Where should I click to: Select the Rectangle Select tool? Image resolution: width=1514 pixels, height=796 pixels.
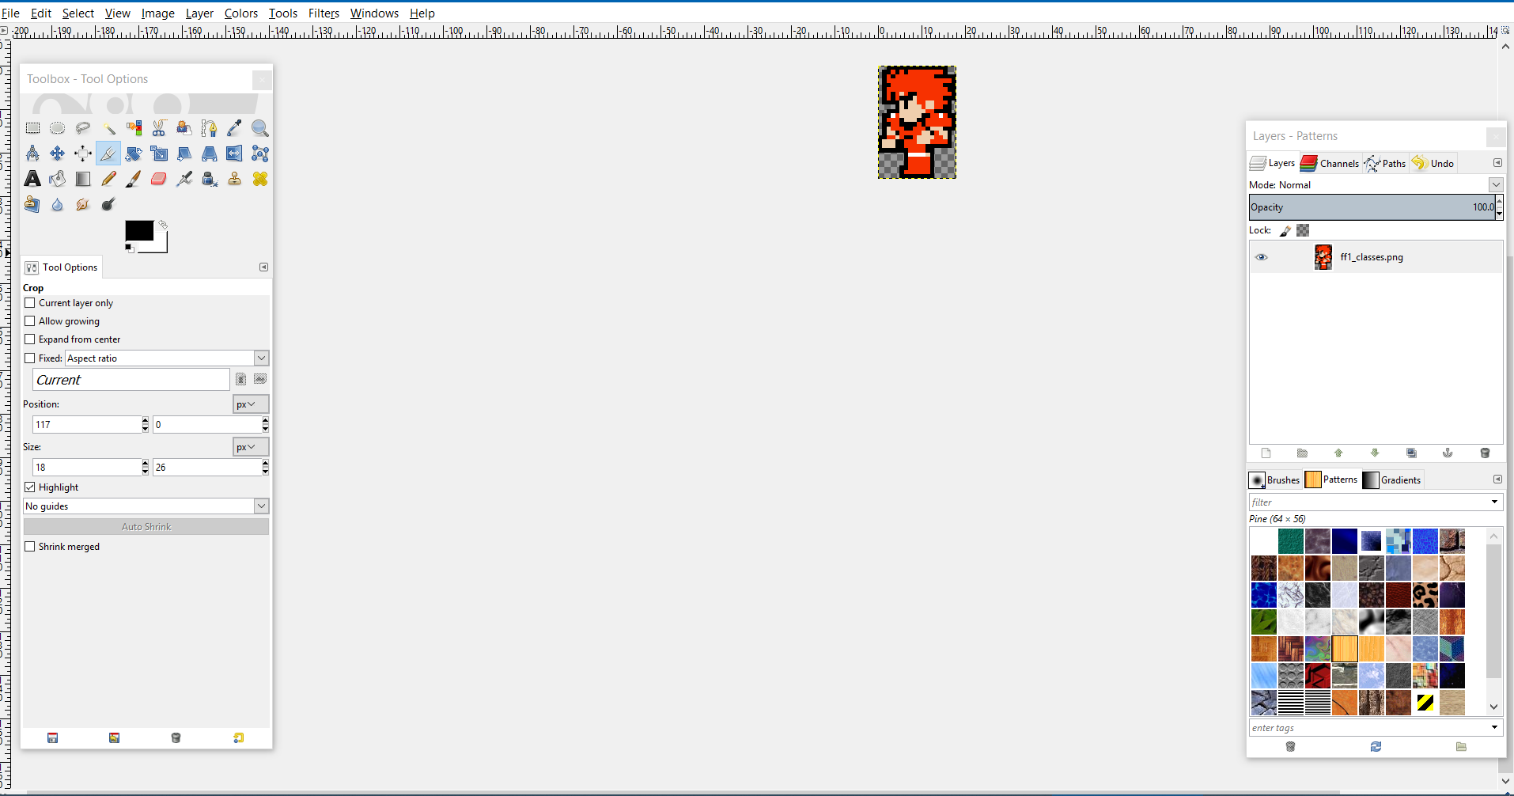pos(32,128)
